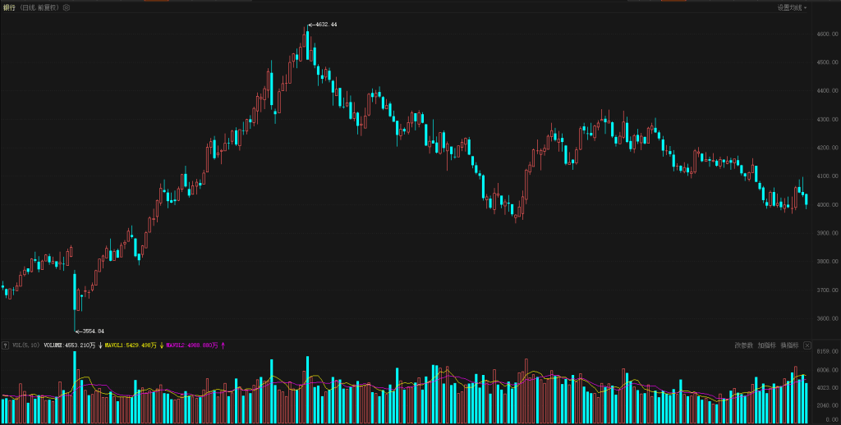Expand the 设置均线 dropdown
This screenshot has width=841, height=425.
click(792, 7)
